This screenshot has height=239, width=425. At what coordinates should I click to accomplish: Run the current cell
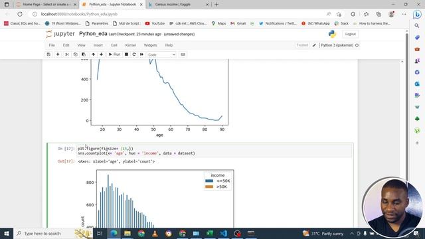pos(114,54)
